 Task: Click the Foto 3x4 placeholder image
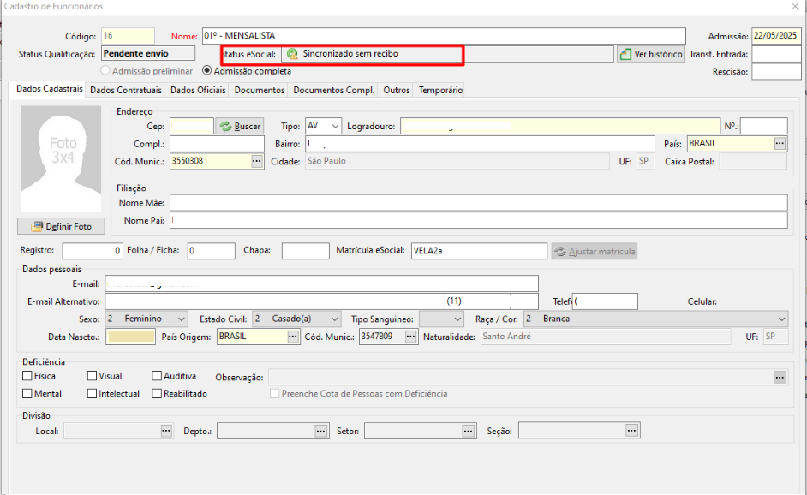click(61, 159)
